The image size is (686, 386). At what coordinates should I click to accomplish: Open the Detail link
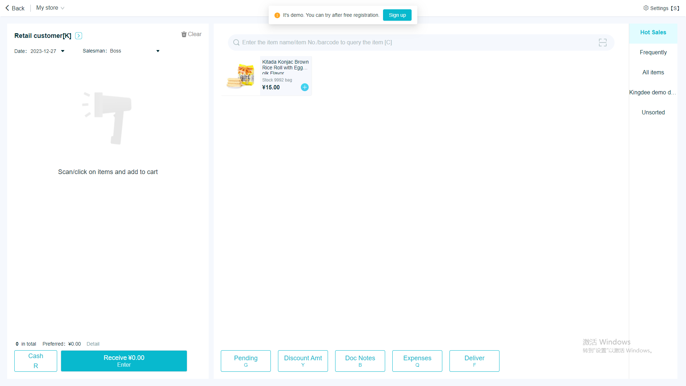point(93,344)
